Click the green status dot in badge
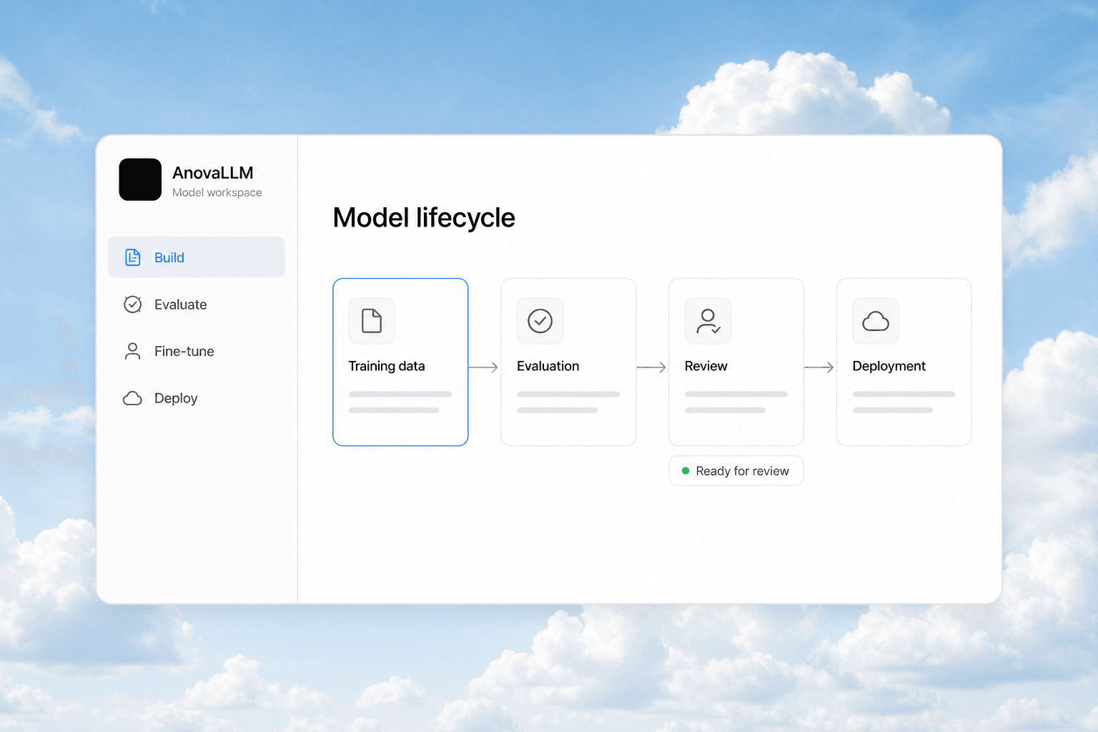The width and height of the screenshot is (1098, 732). click(686, 471)
